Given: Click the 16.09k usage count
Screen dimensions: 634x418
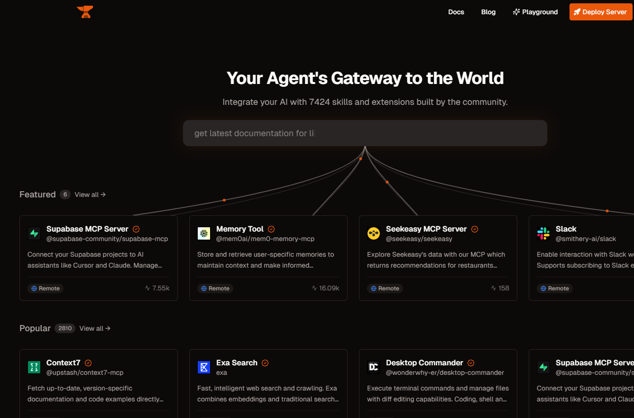Looking at the screenshot, I should pos(325,288).
